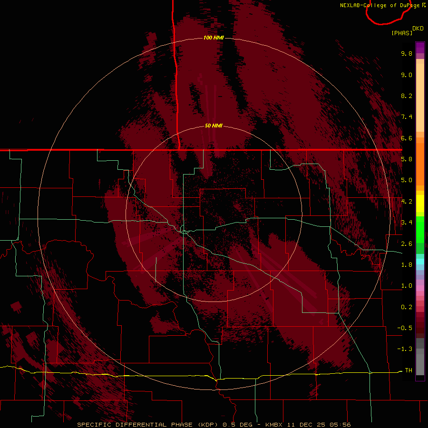Screen dimensions: 428x428
Task: Click the DKD unit label above color scale
Action: coord(418,29)
